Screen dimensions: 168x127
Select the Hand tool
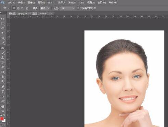pos(3,106)
